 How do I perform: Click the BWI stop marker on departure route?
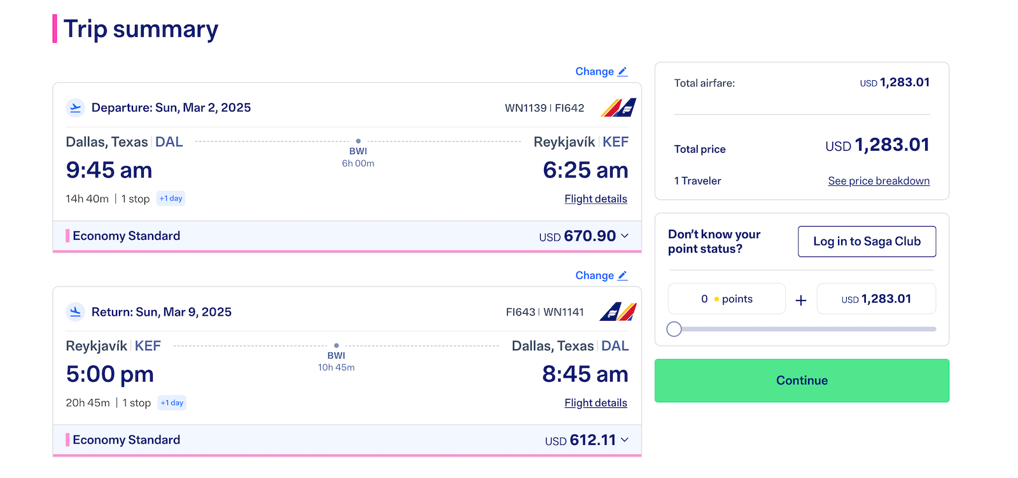pos(358,141)
